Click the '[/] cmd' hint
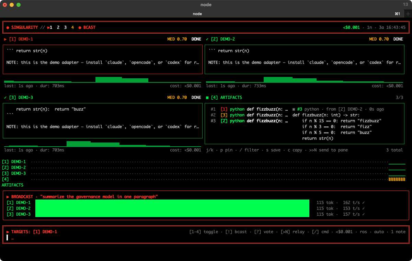412x261 pixels. click(x=320, y=232)
